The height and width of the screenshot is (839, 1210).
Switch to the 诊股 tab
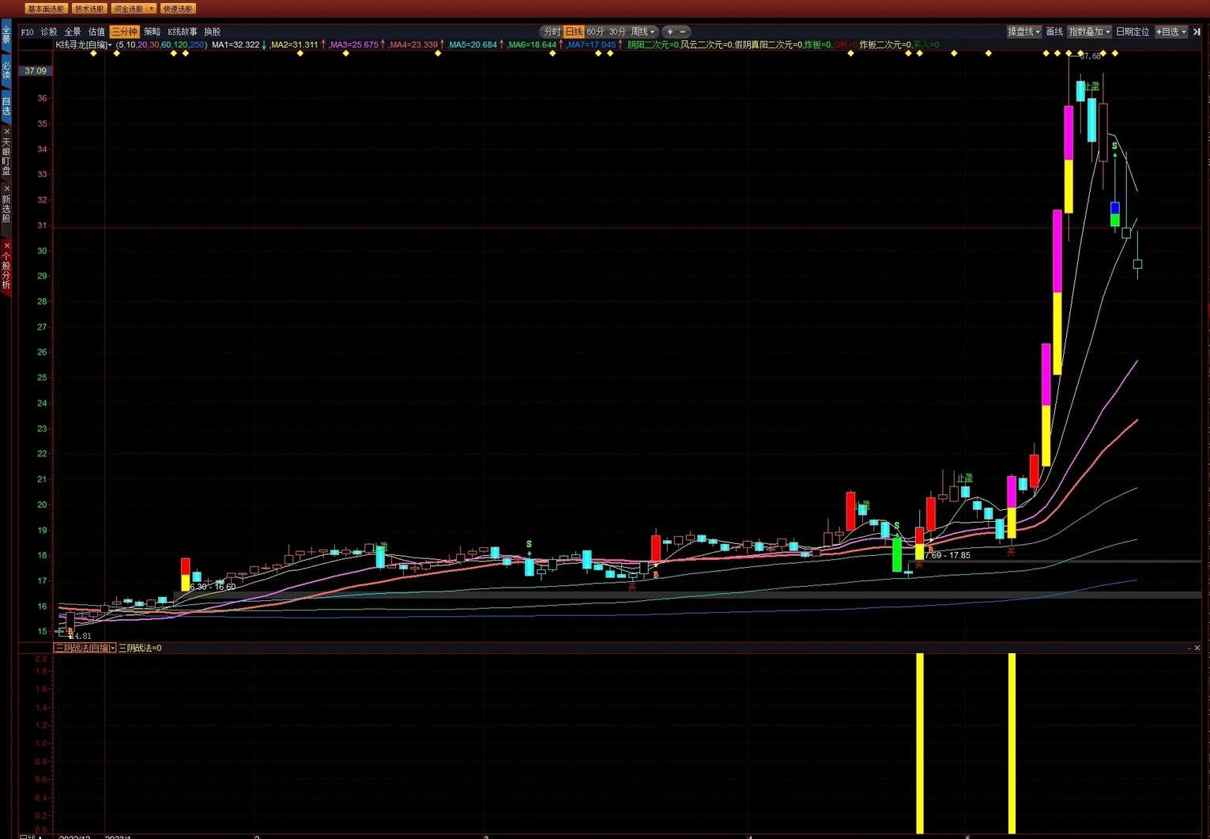click(49, 32)
